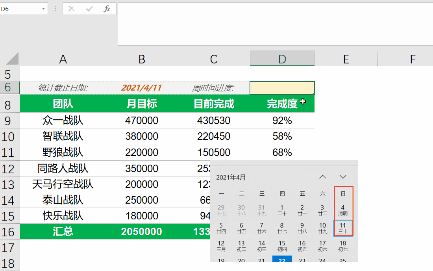This screenshot has width=433, height=271.
Task: Click the 团队 header cell
Action: point(63,104)
